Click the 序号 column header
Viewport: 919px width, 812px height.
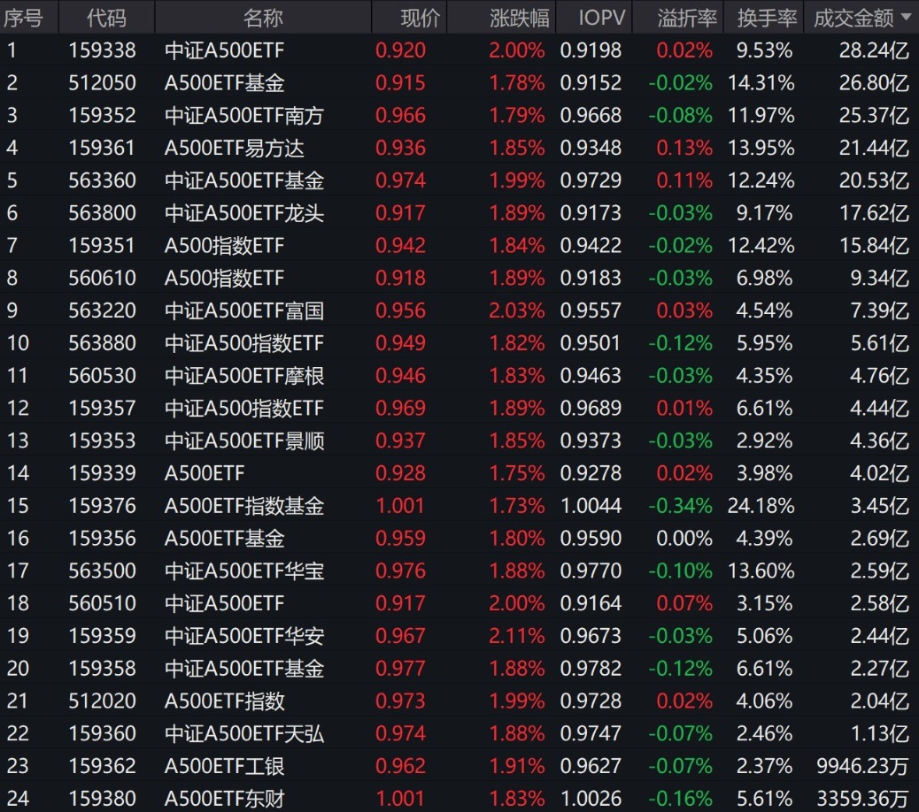pyautogui.click(x=23, y=18)
